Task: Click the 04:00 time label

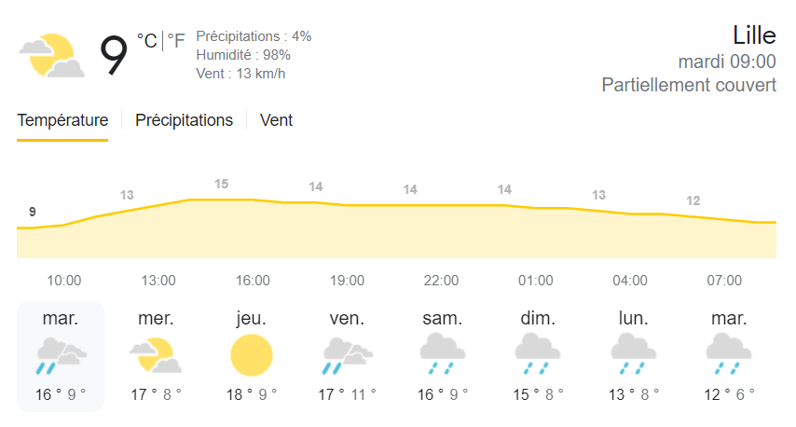Action: [630, 281]
